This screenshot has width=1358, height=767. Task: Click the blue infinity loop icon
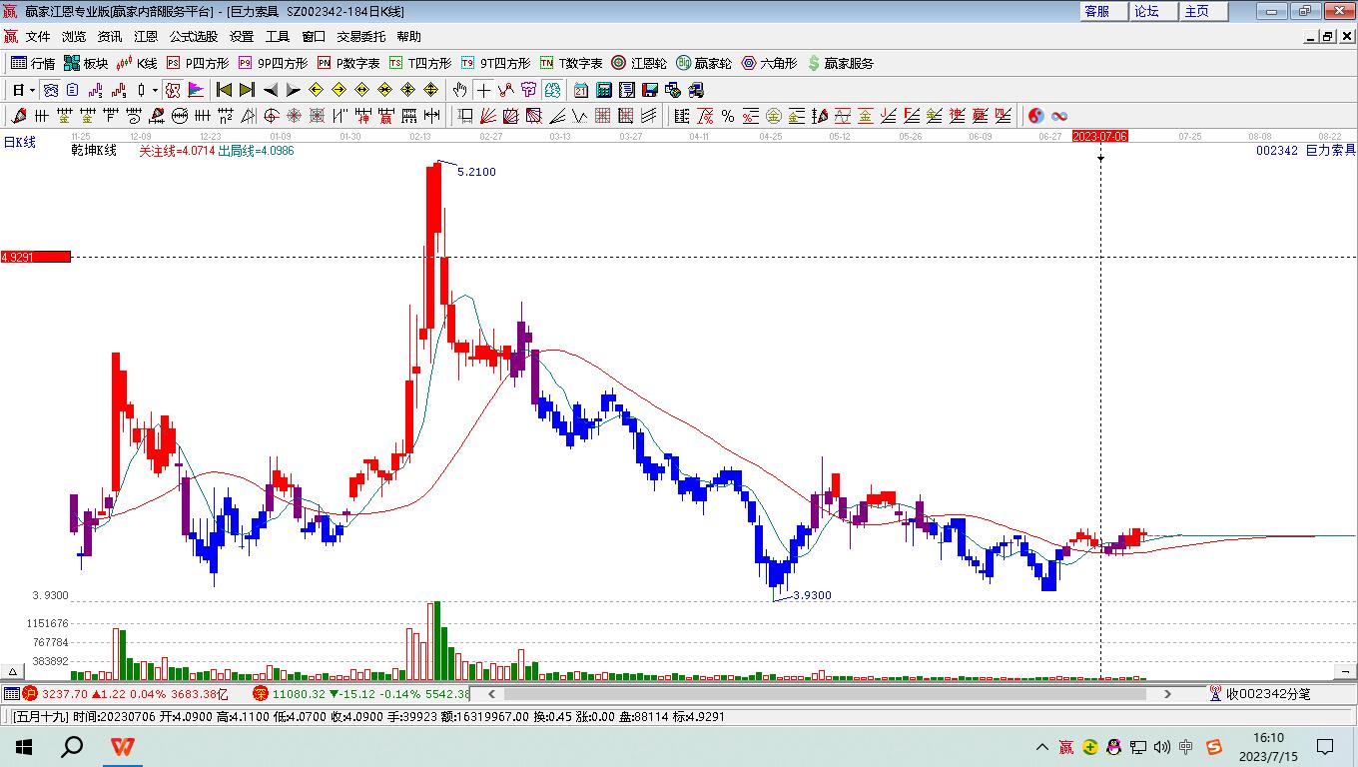pyautogui.click(x=1059, y=116)
